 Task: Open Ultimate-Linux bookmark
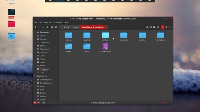(x=46, y=80)
